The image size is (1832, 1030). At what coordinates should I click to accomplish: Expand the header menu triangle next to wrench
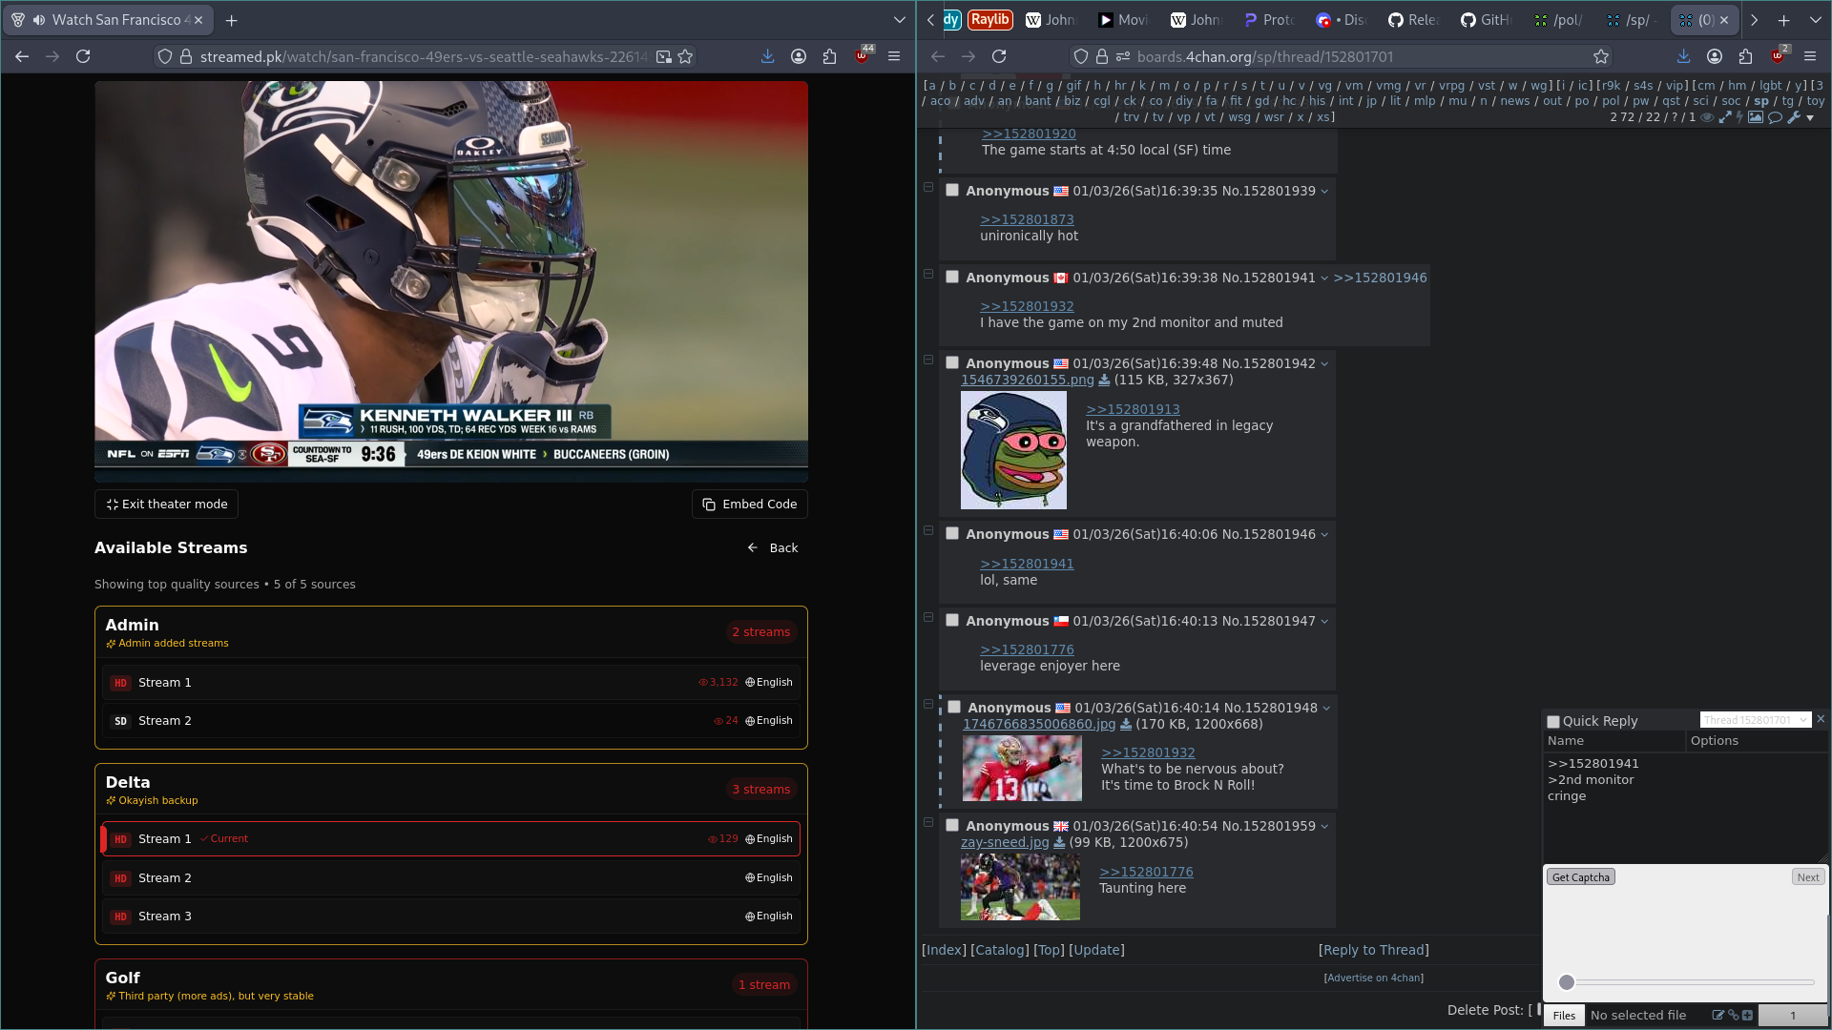[x=1810, y=118]
